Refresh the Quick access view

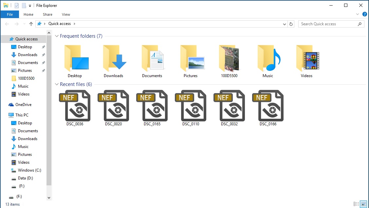coord(291,24)
